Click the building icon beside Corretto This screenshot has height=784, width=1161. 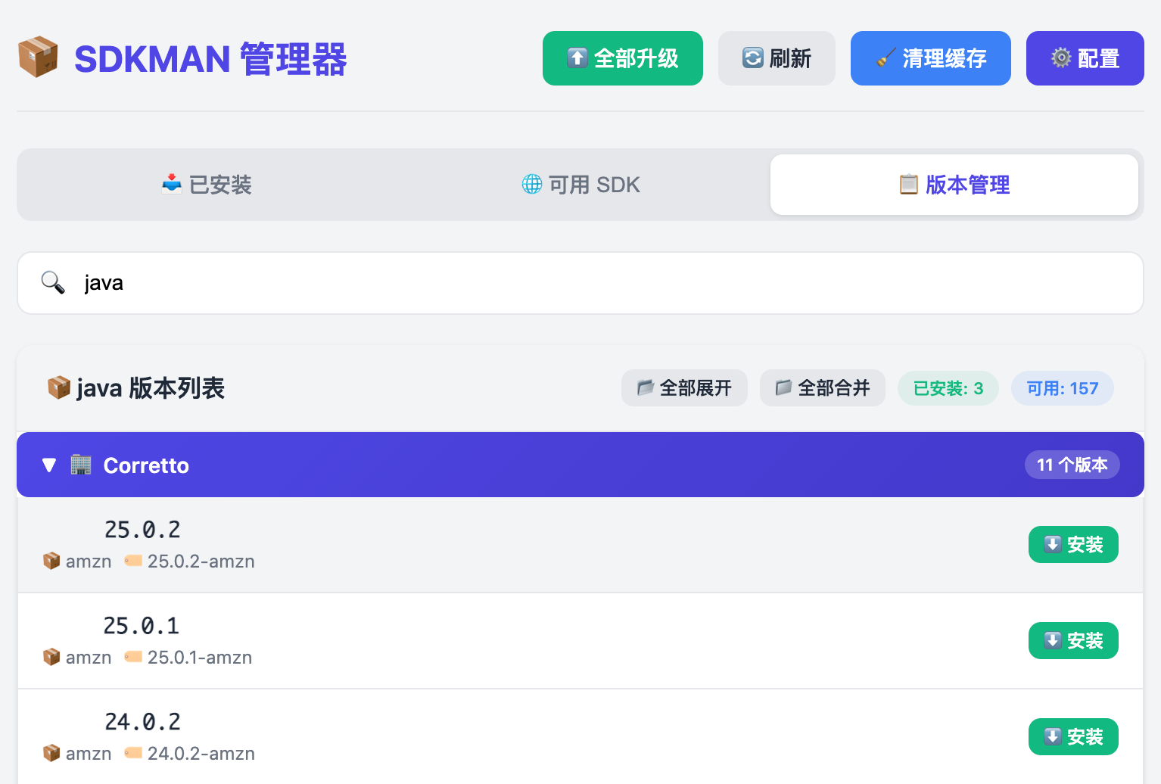[81, 465]
